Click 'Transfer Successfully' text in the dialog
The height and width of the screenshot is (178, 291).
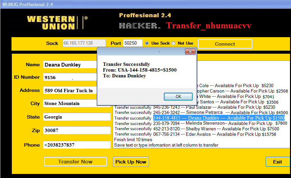pos(127,64)
